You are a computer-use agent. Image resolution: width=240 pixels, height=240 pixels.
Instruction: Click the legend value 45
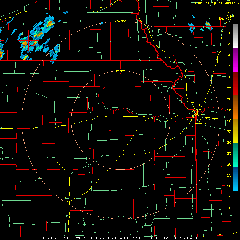pyautogui.click(x=229, y=110)
